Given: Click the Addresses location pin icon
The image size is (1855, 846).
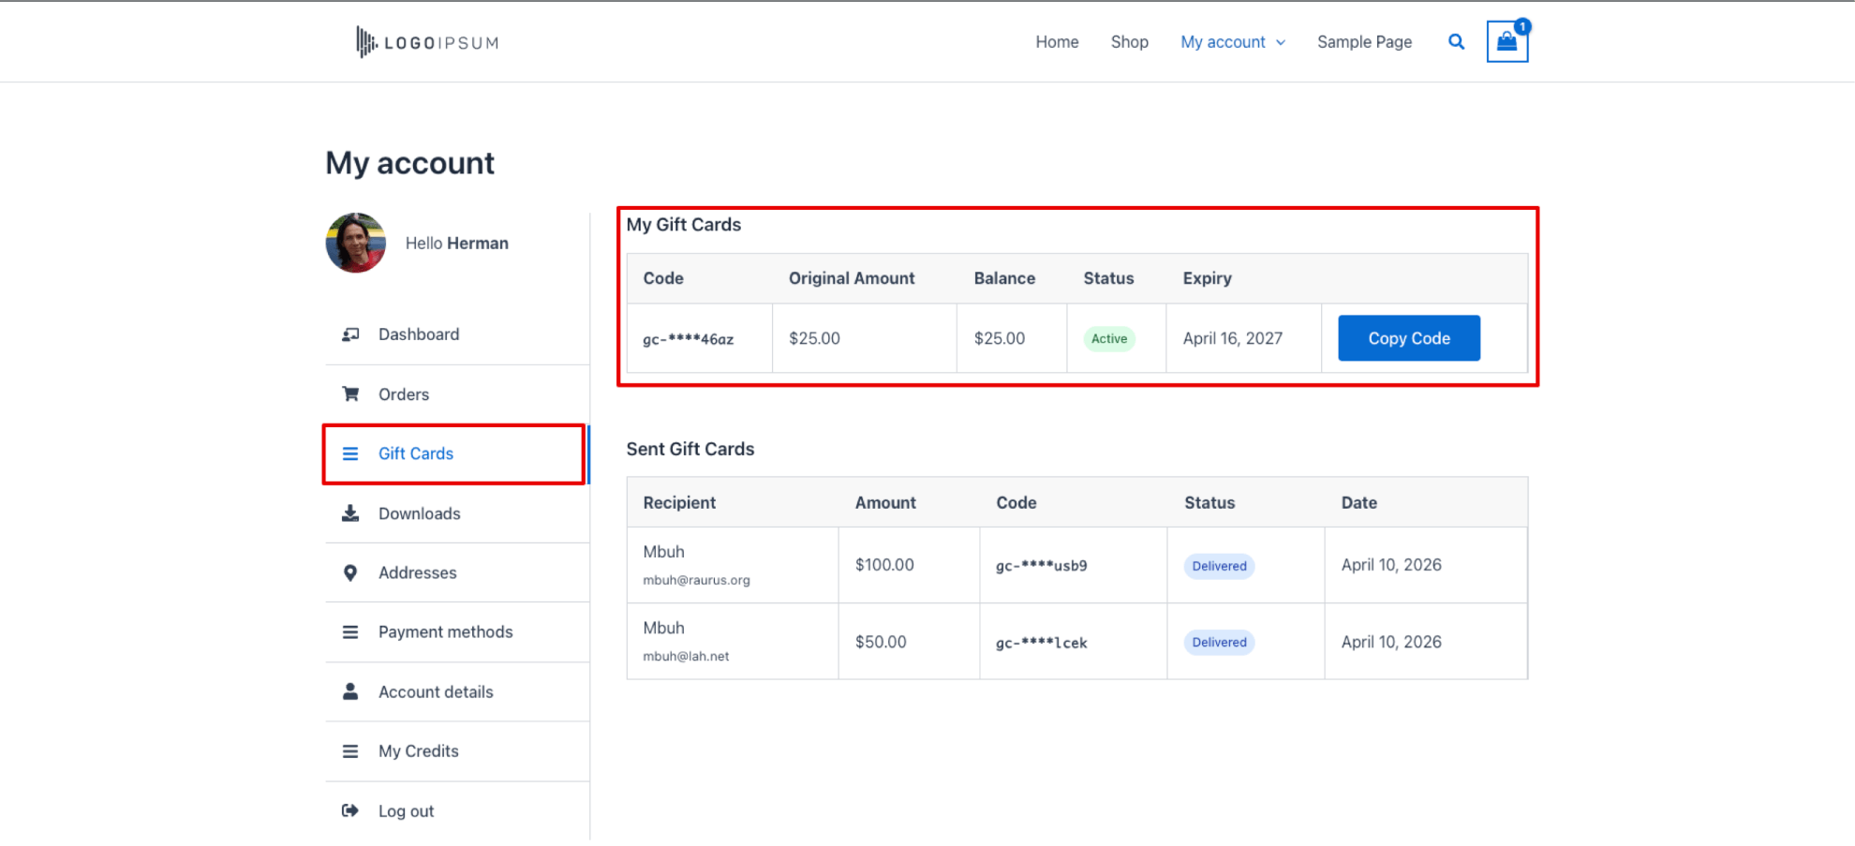Looking at the screenshot, I should click(350, 572).
